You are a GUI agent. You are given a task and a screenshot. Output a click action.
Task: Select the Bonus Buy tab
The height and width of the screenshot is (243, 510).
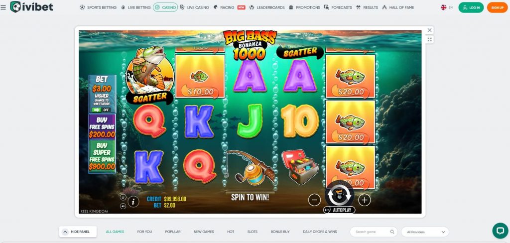(x=280, y=232)
